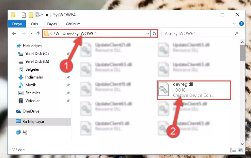Viewport: 251px width, 158px height.
Task: Open OneDrive in the navigation pane
Action: pyautogui.click(x=31, y=111)
